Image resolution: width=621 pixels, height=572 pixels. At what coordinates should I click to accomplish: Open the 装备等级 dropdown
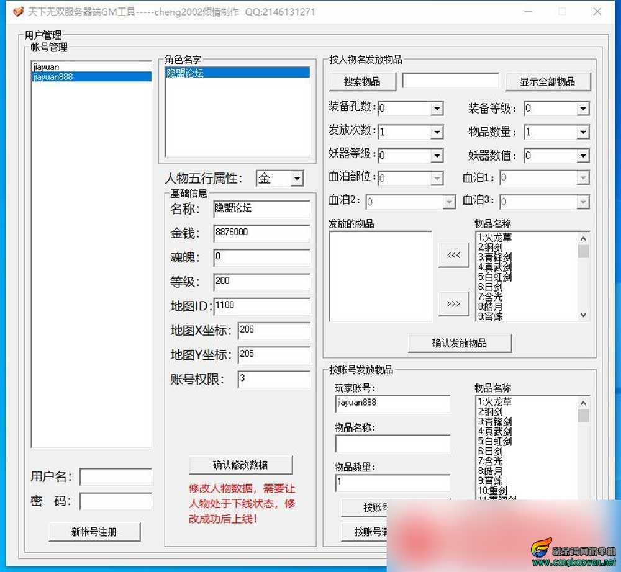(582, 109)
